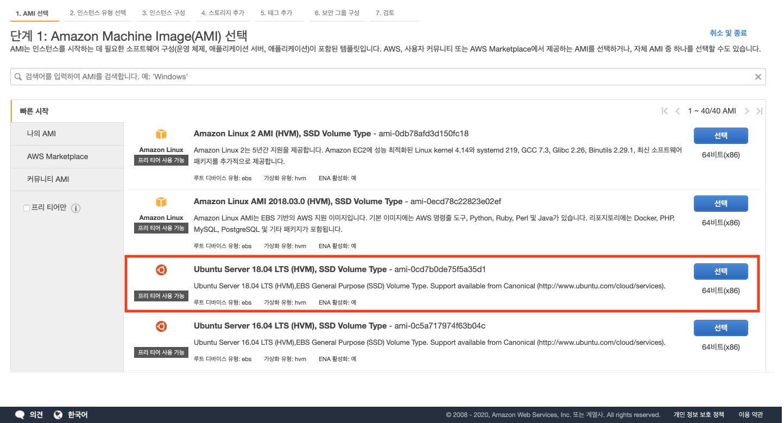
Task: Open the 개인 정보 보호 정책 link
Action: [x=699, y=415]
